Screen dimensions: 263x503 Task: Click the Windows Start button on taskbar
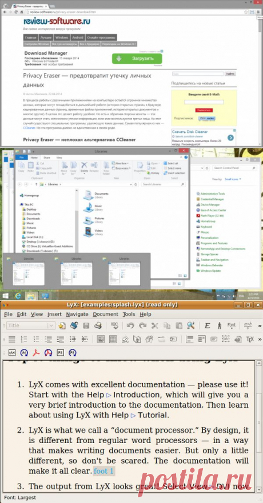[6, 295]
